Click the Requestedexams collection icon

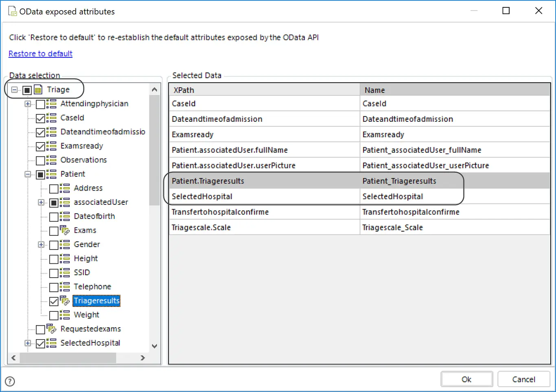(51, 329)
